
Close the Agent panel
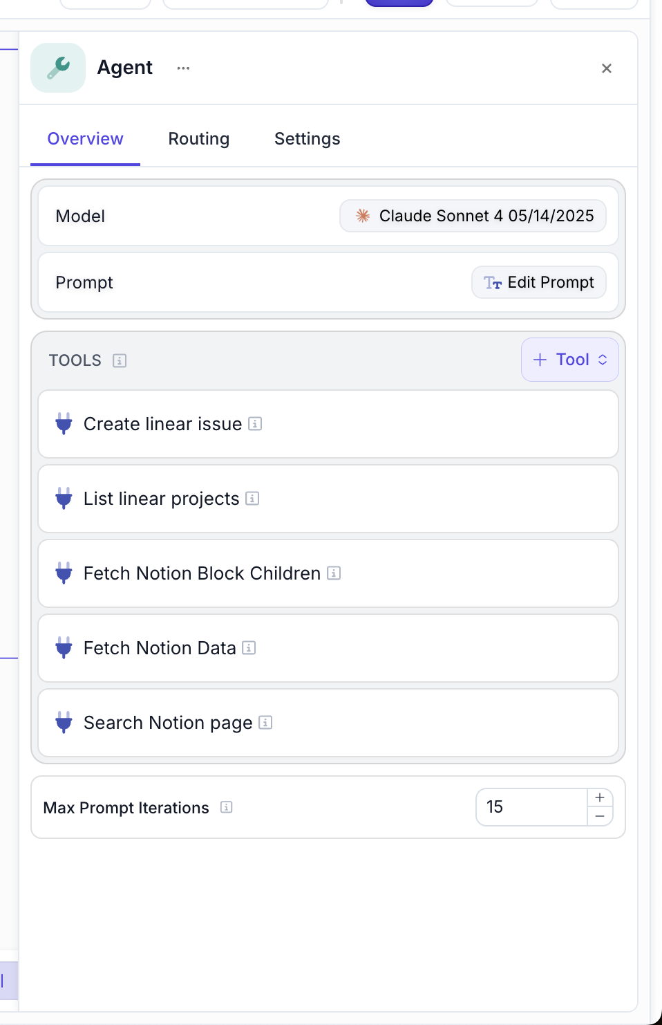606,68
